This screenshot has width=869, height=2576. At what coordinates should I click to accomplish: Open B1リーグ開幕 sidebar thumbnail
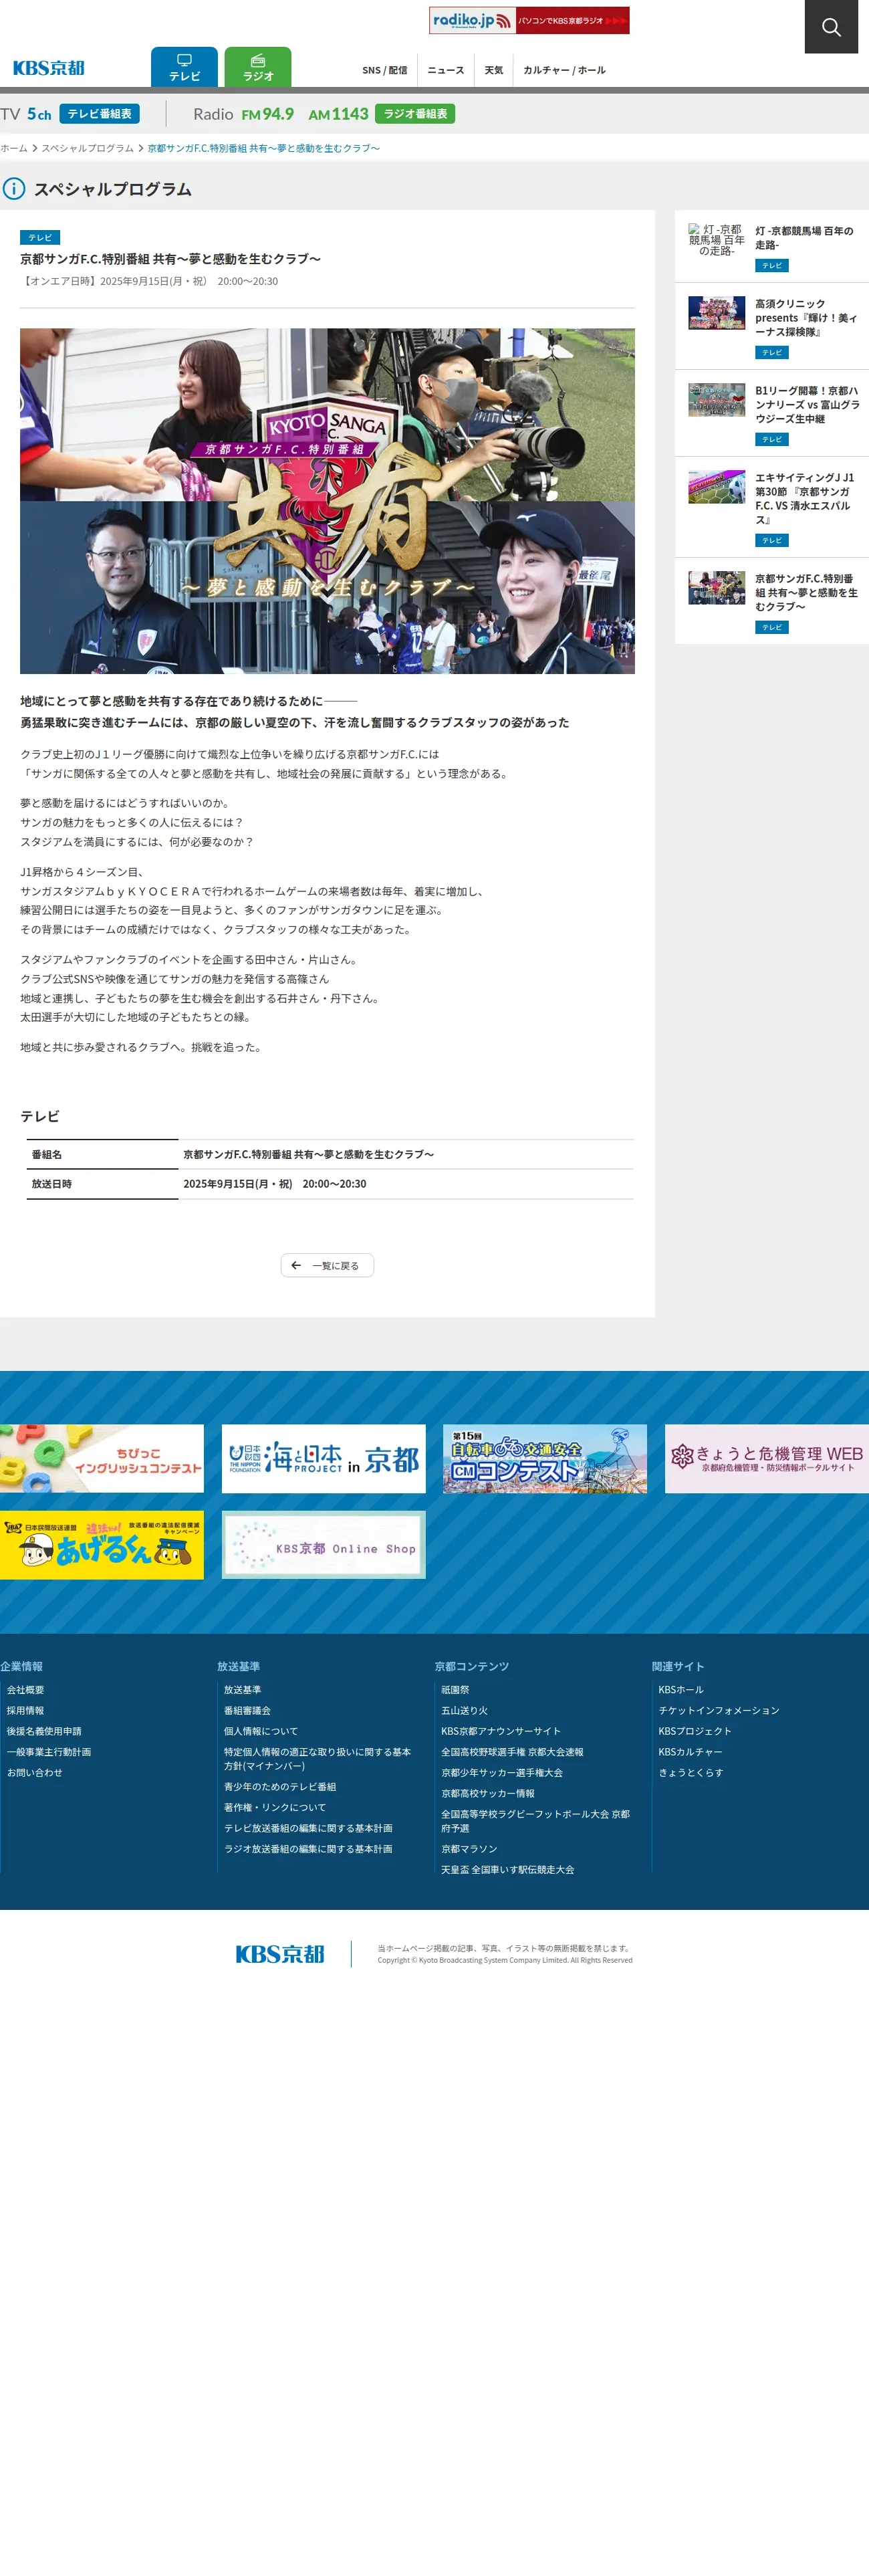click(x=716, y=400)
